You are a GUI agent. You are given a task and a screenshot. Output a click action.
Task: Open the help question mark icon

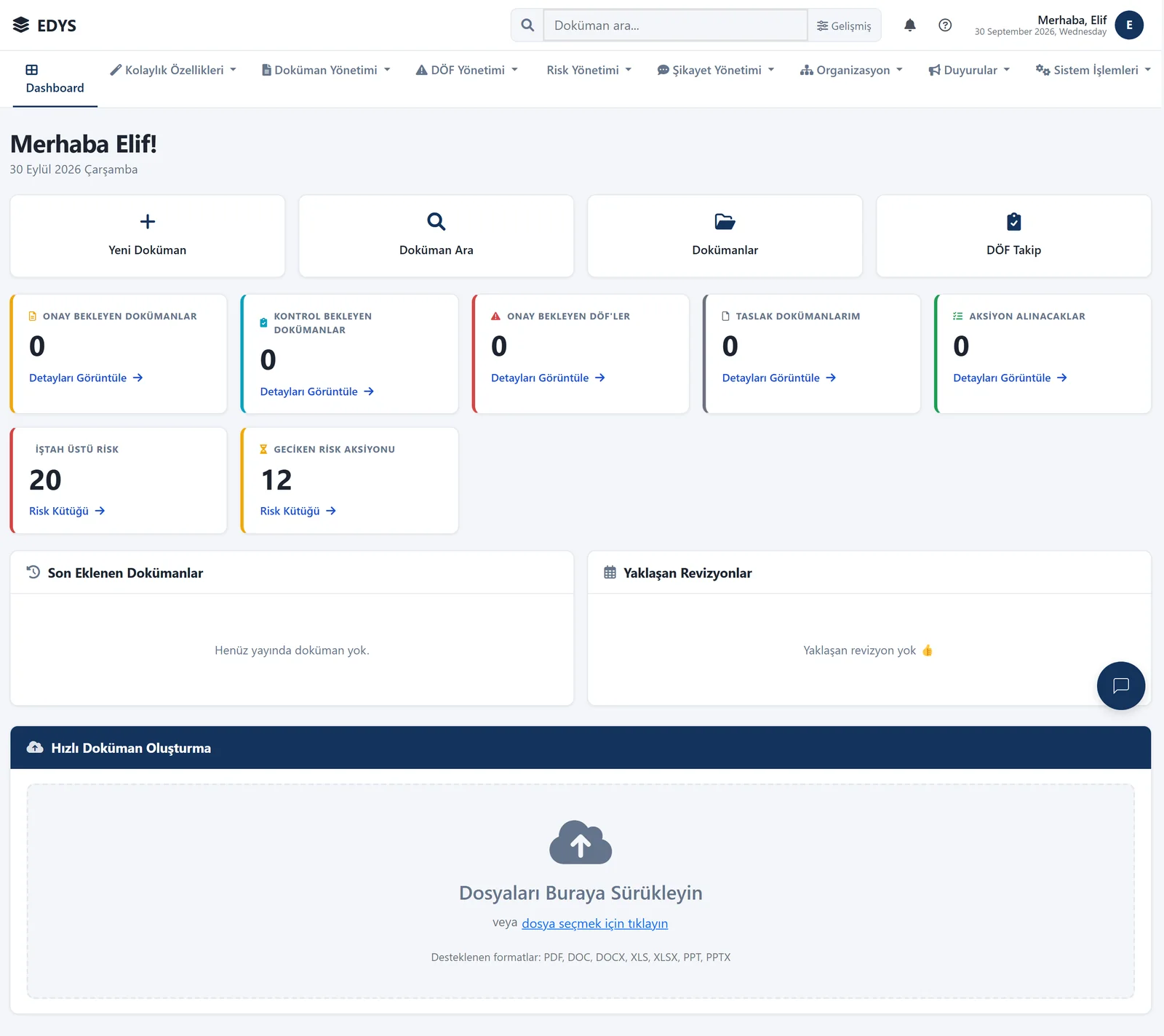click(x=945, y=25)
